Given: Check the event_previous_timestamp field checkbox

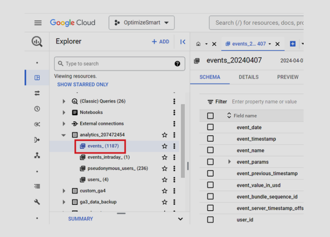Looking at the screenshot, I should pyautogui.click(x=210, y=173).
